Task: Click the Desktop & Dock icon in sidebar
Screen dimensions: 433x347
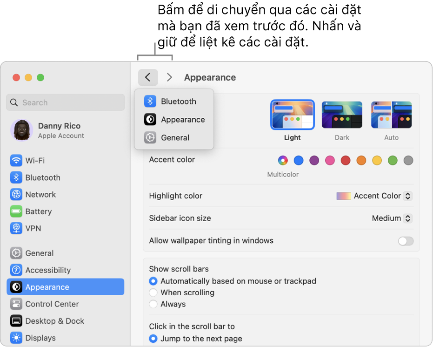Action: coord(16,321)
